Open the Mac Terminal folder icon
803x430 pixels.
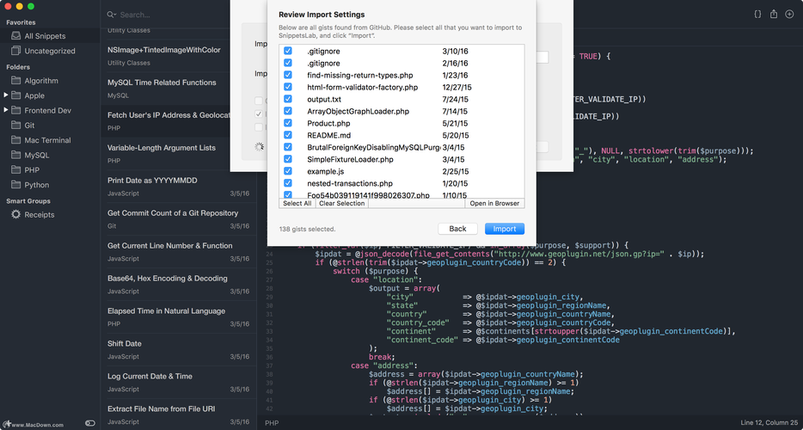[15, 140]
